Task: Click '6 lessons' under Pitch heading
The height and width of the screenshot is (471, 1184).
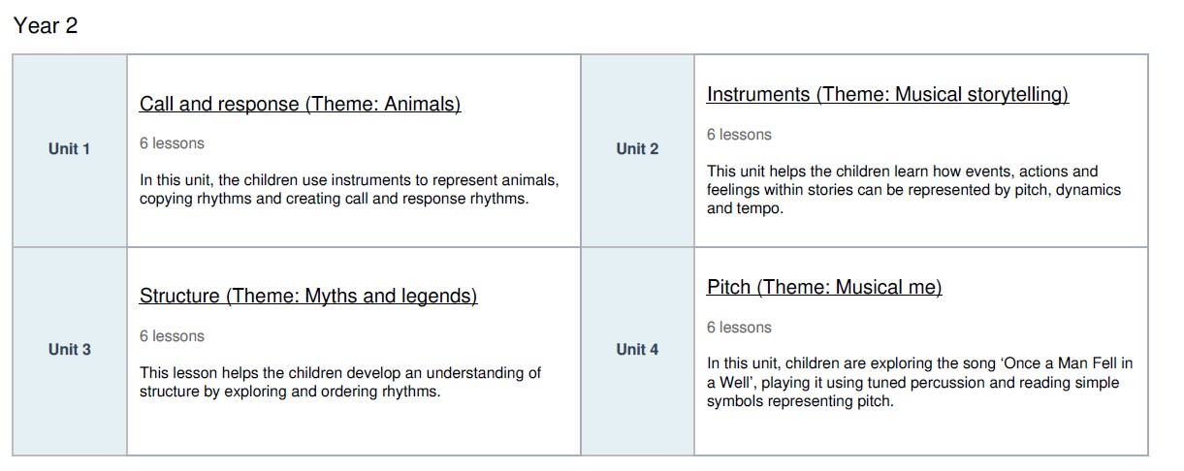Action: (x=739, y=328)
